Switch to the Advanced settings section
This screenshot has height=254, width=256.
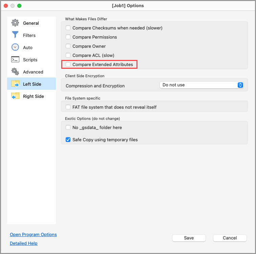coord(33,72)
